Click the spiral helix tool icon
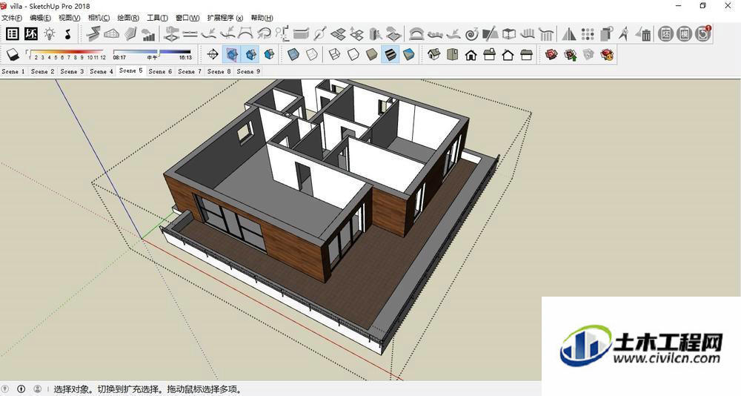Viewport: 741px width, 396px height. (x=471, y=34)
